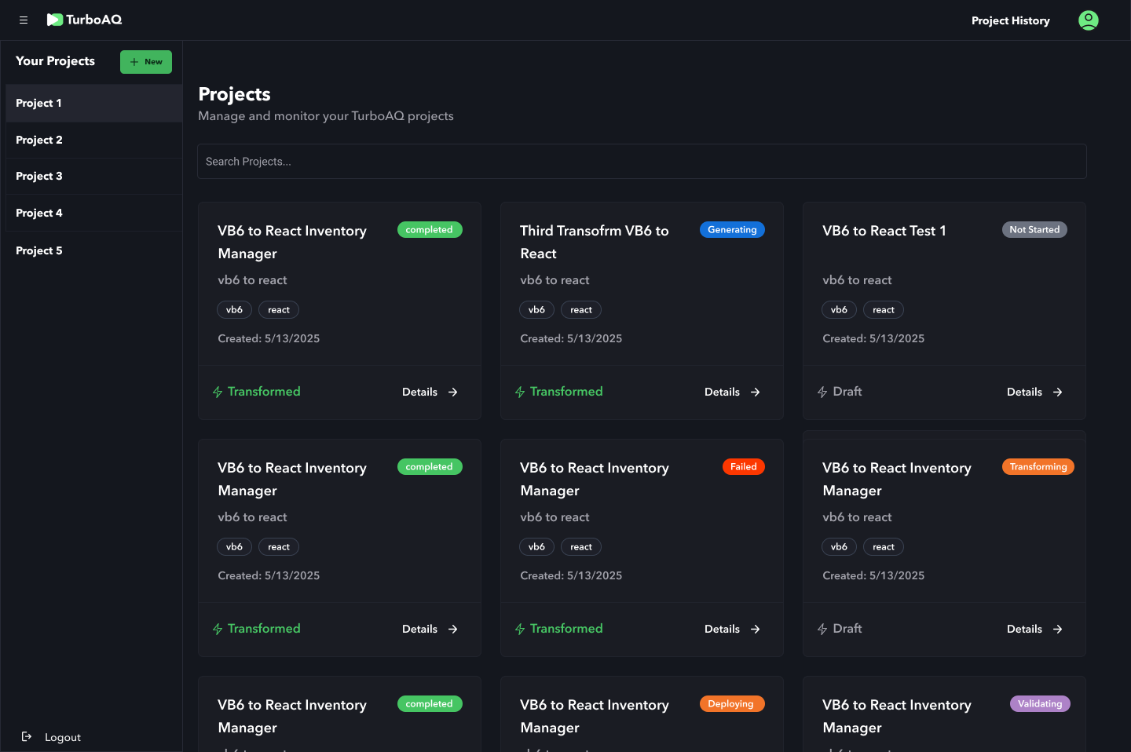Click arrow icon on Generating card
Screen dimensions: 1131x752
pyautogui.click(x=756, y=392)
